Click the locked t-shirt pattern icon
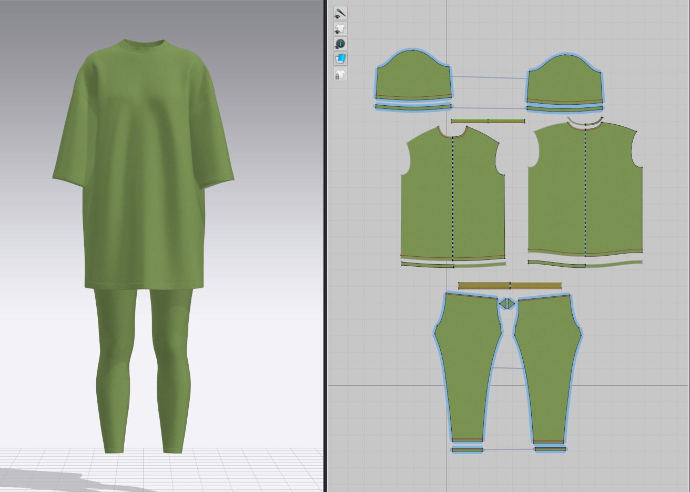Viewport: 690px width, 492px height. (340, 74)
